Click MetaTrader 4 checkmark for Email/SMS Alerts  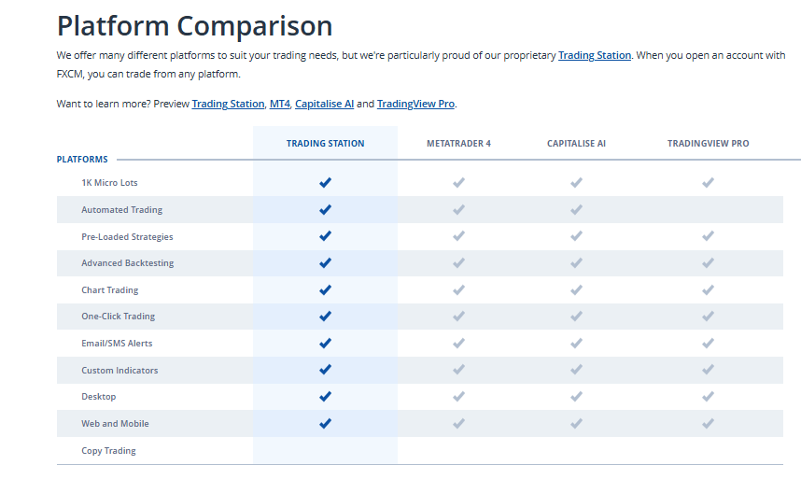pos(458,344)
